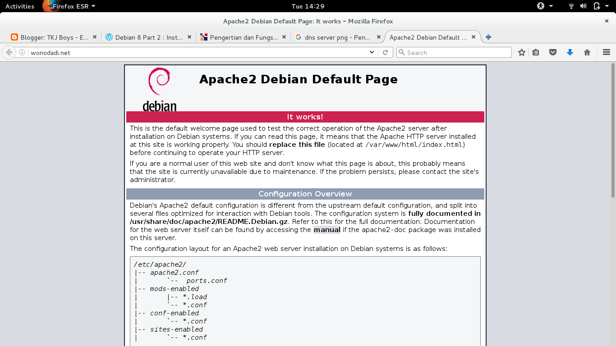616x346 pixels.
Task: Click the /var/www/html/index.html path text
Action: pos(414,145)
